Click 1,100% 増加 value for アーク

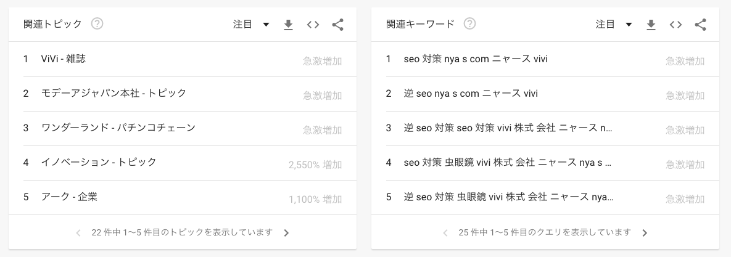[315, 199]
